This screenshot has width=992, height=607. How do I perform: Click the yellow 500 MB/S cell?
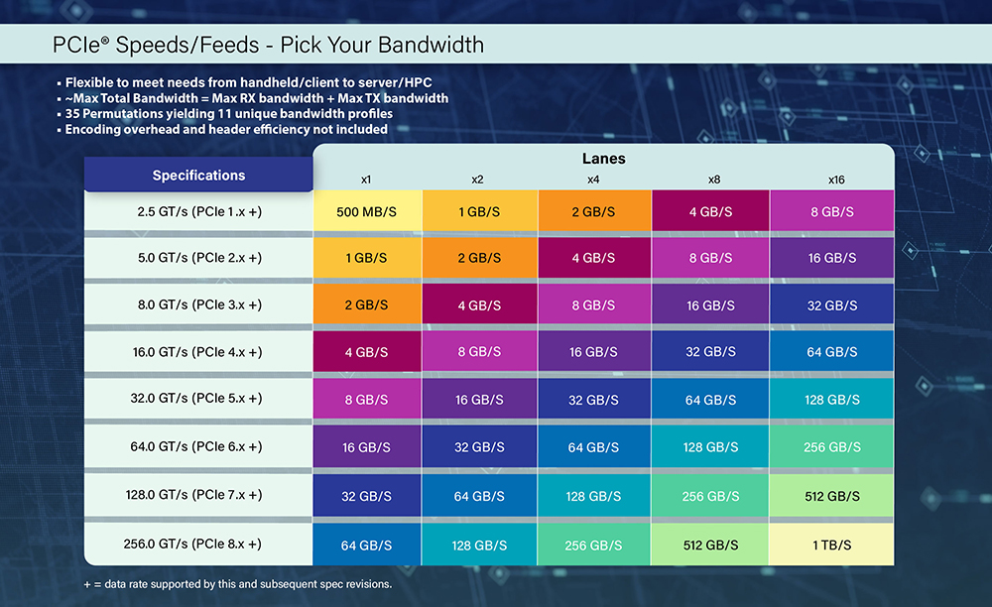pyautogui.click(x=366, y=212)
